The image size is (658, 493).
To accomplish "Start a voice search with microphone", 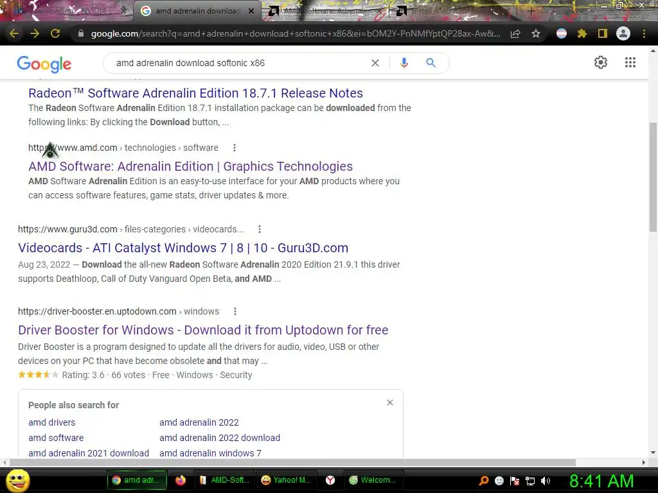I will (404, 63).
